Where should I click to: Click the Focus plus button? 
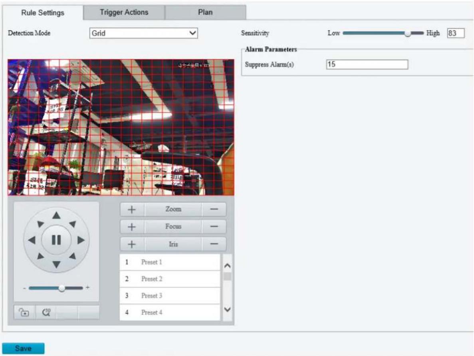[132, 227]
